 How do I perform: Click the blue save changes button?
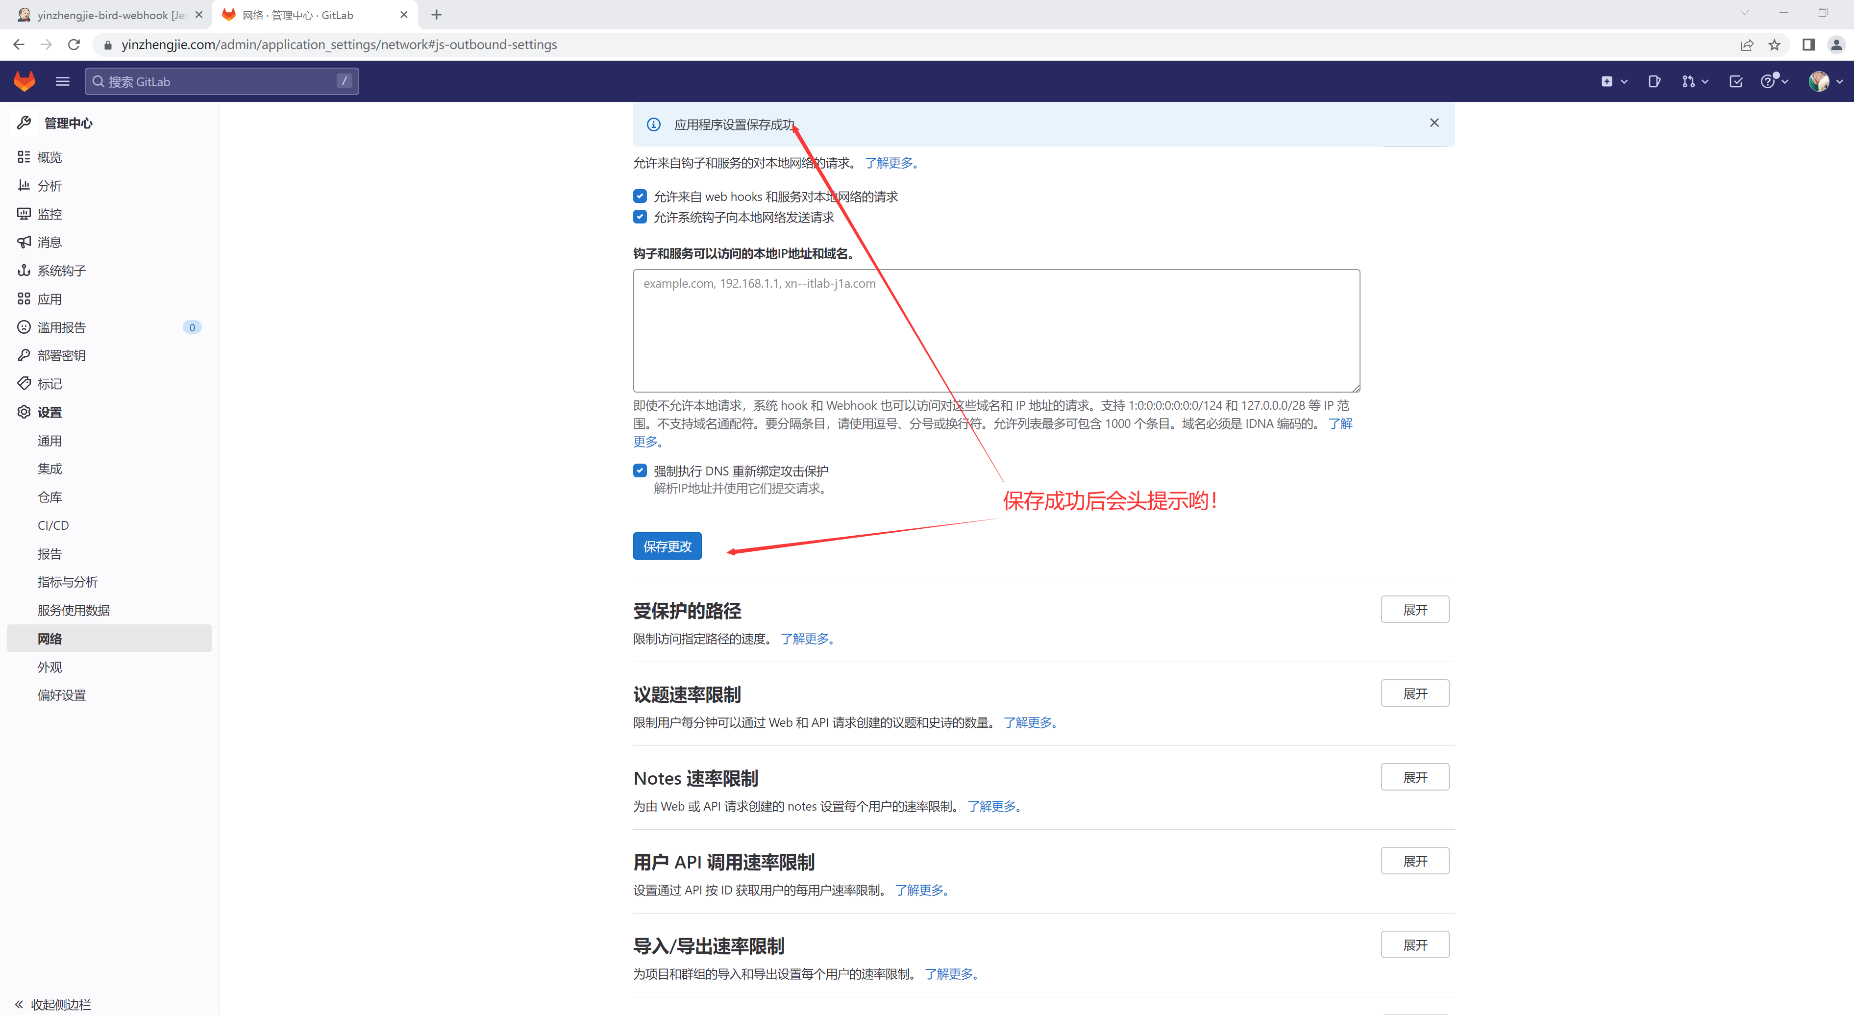point(667,546)
